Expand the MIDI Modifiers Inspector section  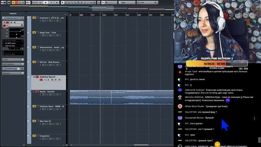pos(13,64)
